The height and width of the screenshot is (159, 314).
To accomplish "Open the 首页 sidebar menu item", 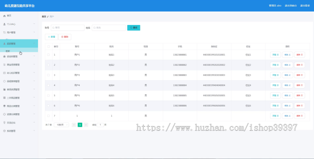I will [x=19, y=16].
